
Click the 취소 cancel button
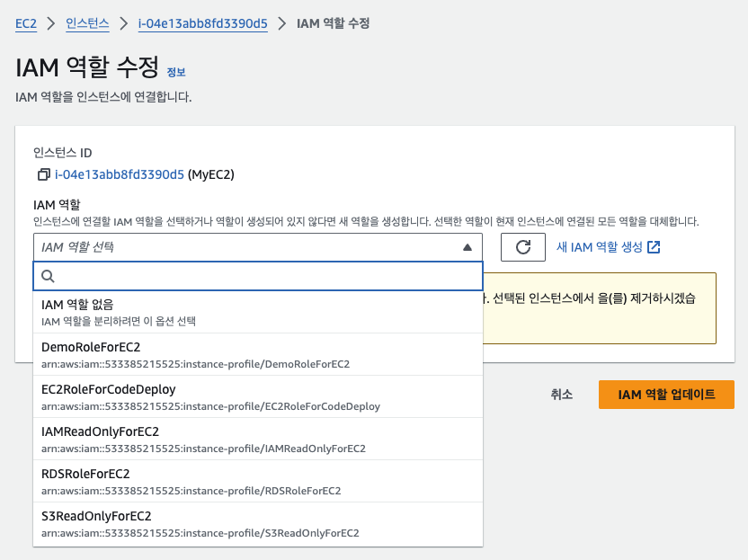[x=562, y=395]
